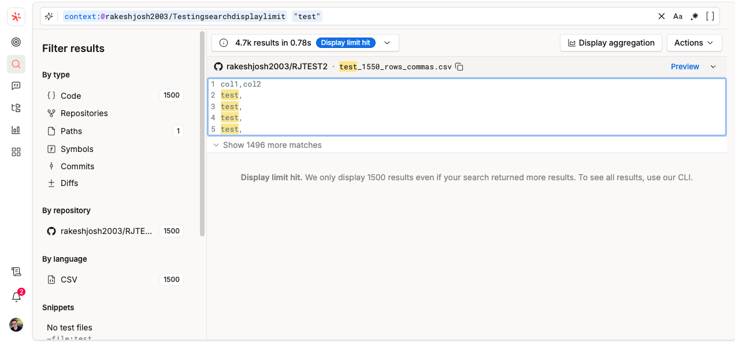Open the apps grid icon in sidebar
Viewport: 735px width, 342px height.
16,152
